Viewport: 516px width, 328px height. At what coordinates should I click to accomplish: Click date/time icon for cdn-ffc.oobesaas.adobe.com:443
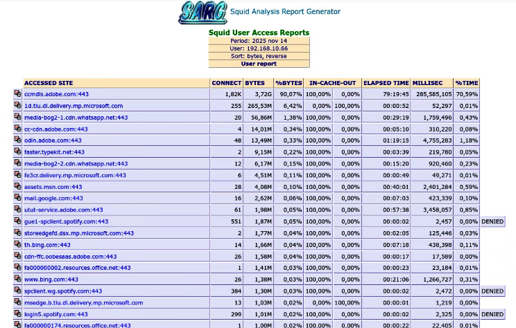(17, 256)
